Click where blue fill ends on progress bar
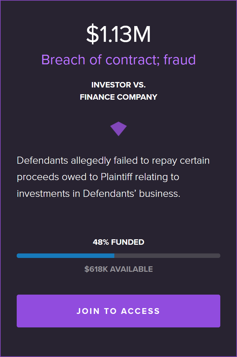This screenshot has width=237, height=357. click(114, 256)
